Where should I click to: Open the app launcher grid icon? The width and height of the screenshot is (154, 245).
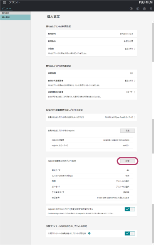5,2
